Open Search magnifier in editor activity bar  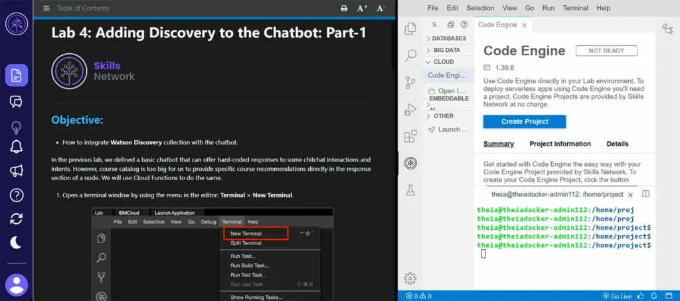[x=410, y=55]
